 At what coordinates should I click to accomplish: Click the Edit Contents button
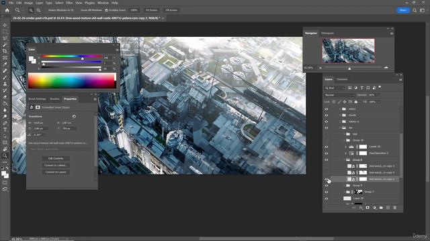[56, 159]
